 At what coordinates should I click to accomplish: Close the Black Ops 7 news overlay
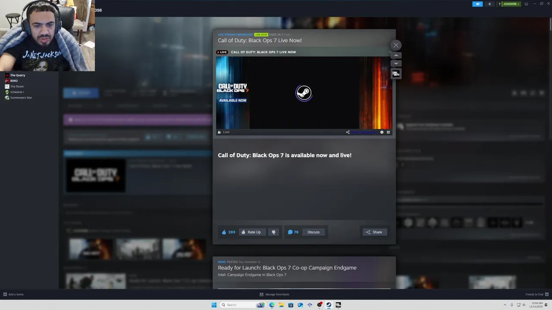(x=396, y=45)
